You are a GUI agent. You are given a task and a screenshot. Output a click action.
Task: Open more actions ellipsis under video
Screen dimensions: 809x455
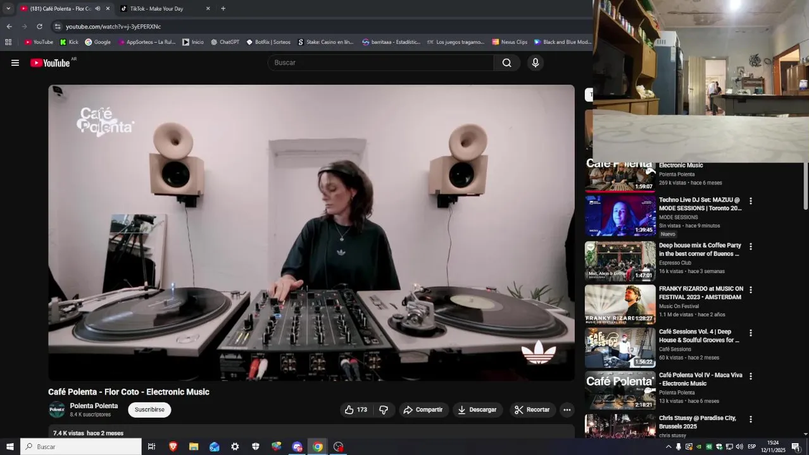[x=567, y=409]
